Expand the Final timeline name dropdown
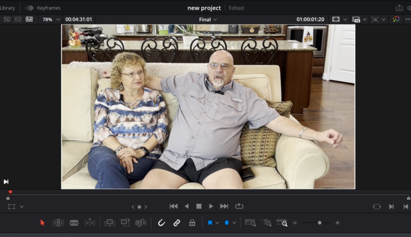This screenshot has height=237, width=411. tap(208, 19)
